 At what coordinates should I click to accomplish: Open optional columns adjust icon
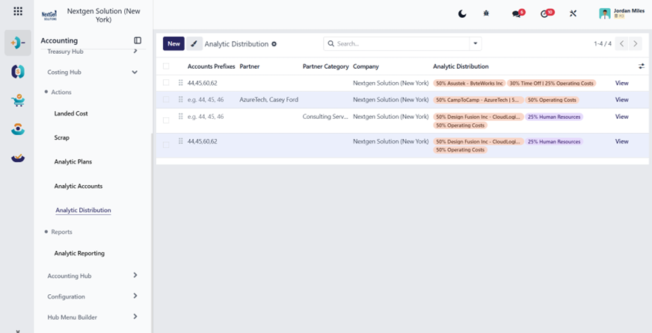click(642, 66)
